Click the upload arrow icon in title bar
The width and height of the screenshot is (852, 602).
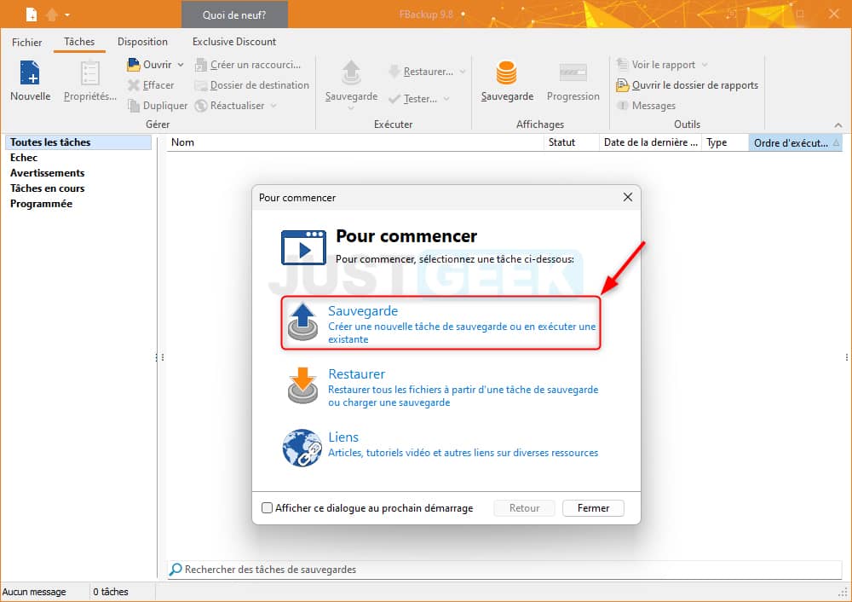click(52, 14)
